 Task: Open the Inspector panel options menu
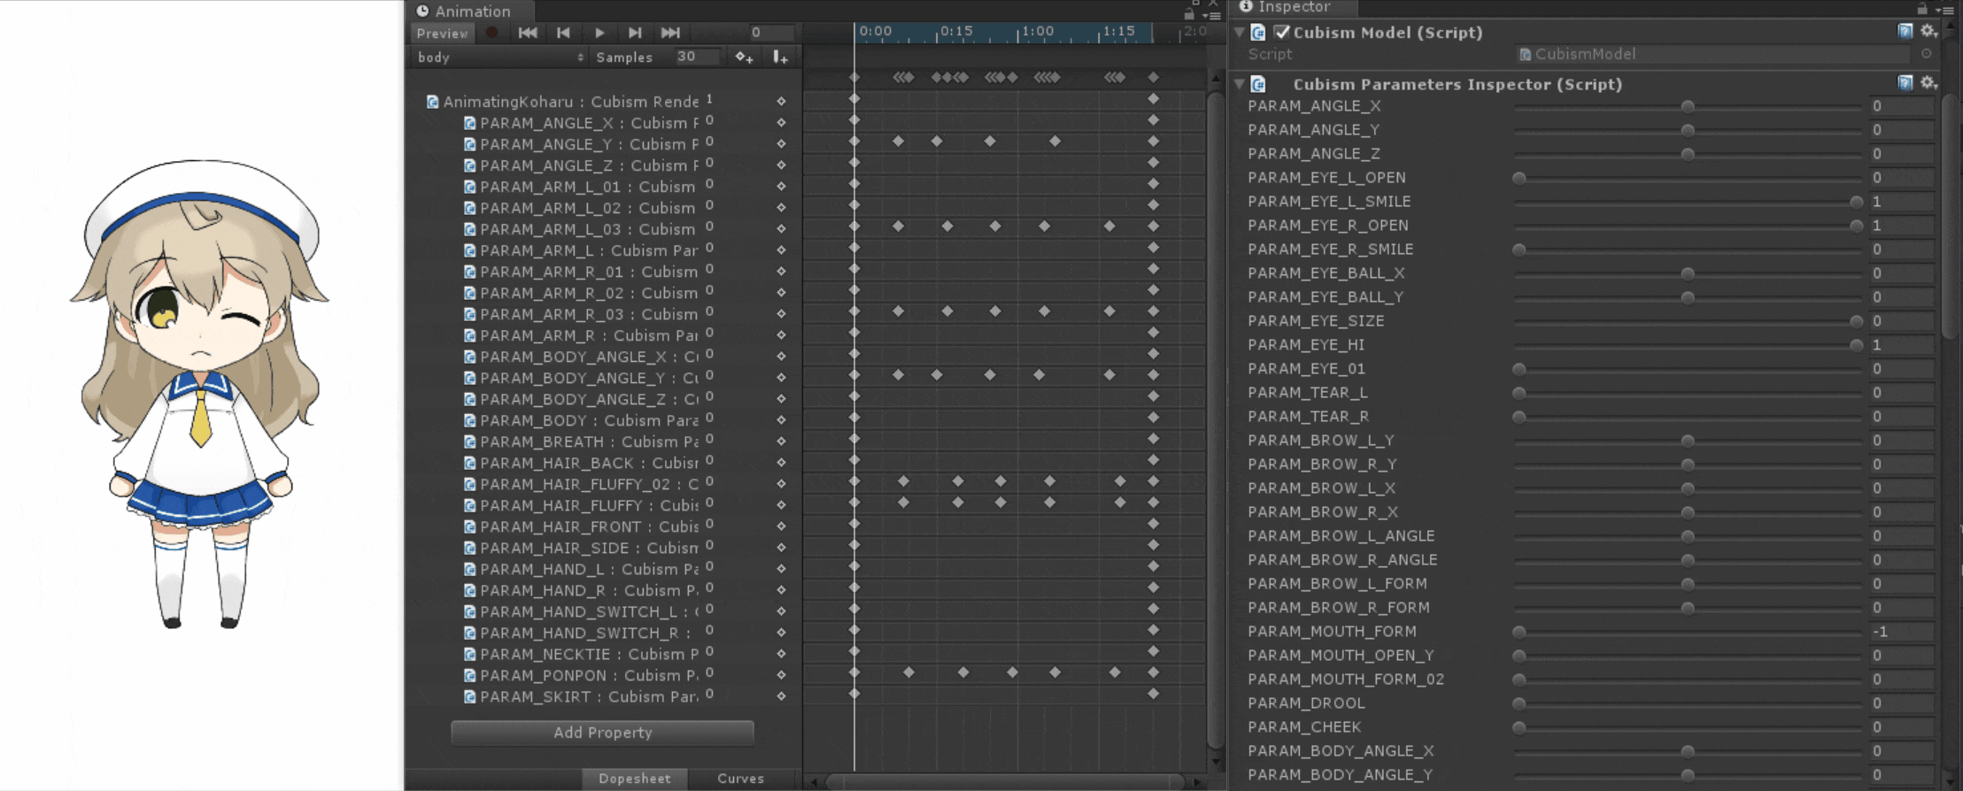pyautogui.click(x=1945, y=10)
